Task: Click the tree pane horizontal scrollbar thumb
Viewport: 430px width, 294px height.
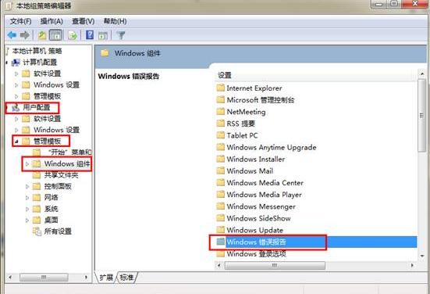Action: [x=44, y=278]
